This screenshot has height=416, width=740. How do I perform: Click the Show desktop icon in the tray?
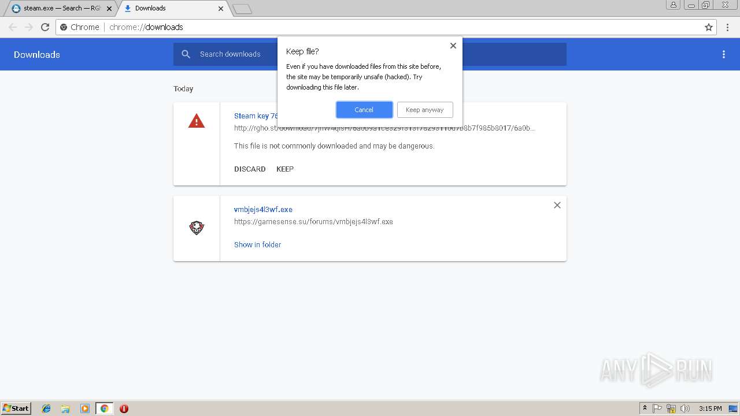733,408
